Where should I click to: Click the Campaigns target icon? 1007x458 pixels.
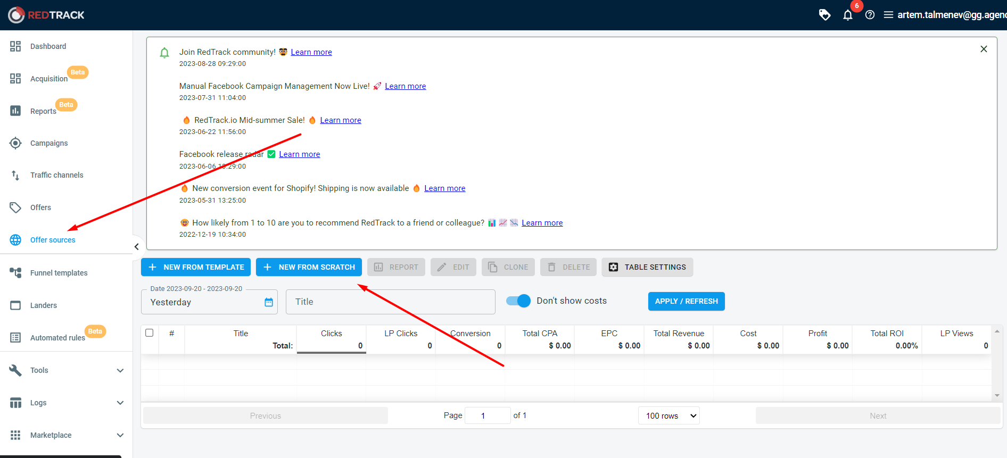tap(15, 143)
